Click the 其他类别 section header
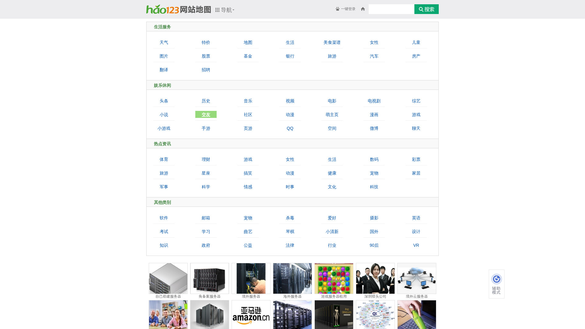The image size is (585, 329). tap(162, 202)
